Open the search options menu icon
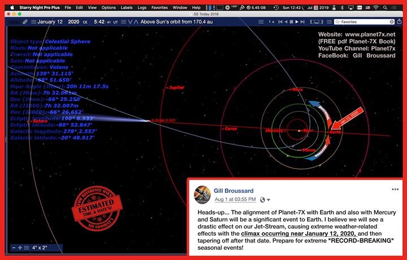The image size is (407, 260). pyautogui.click(x=329, y=22)
